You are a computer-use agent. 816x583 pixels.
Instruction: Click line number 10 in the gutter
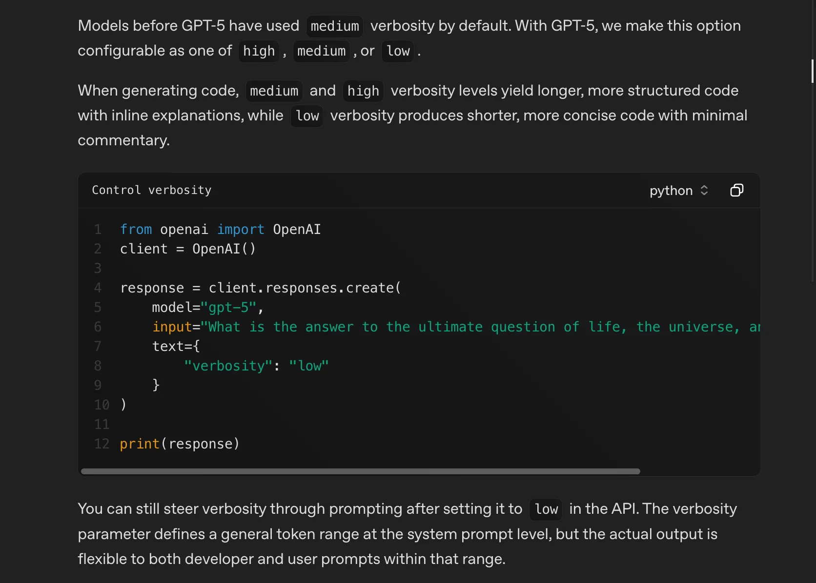pos(102,405)
